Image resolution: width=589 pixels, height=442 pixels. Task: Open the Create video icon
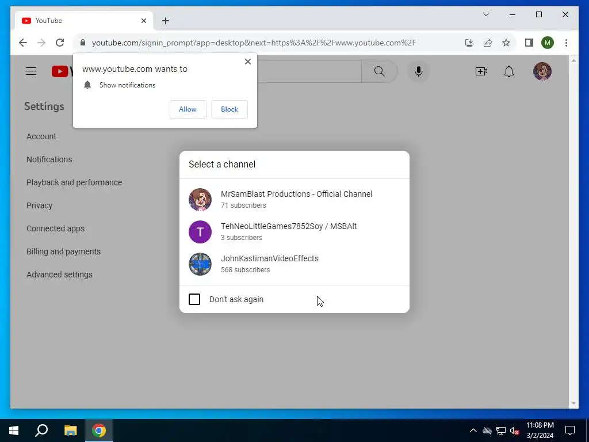[481, 71]
